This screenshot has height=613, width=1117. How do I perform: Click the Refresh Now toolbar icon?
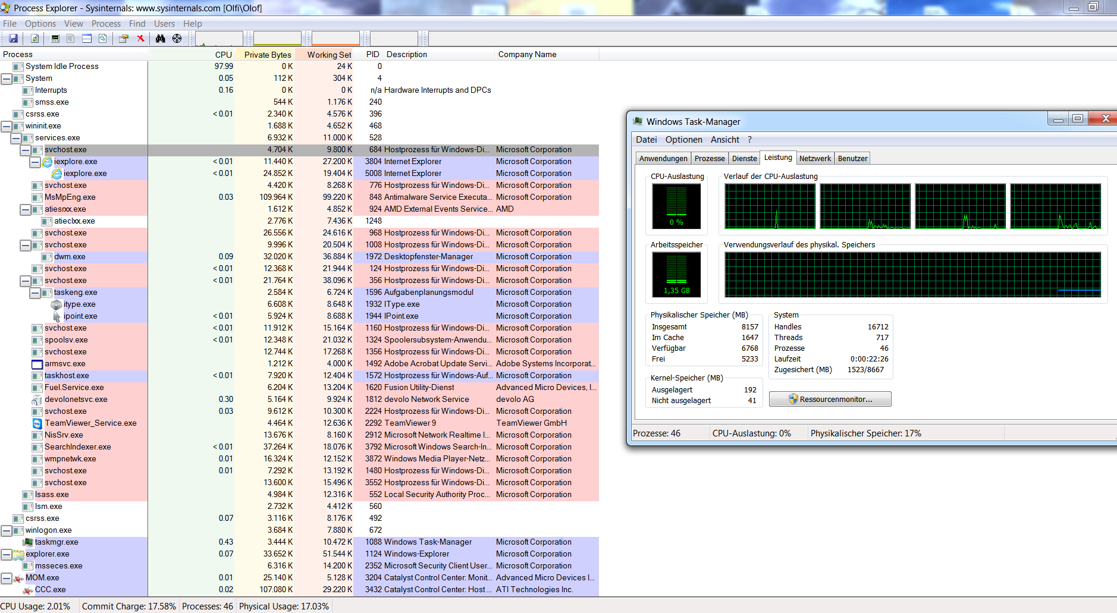point(34,39)
